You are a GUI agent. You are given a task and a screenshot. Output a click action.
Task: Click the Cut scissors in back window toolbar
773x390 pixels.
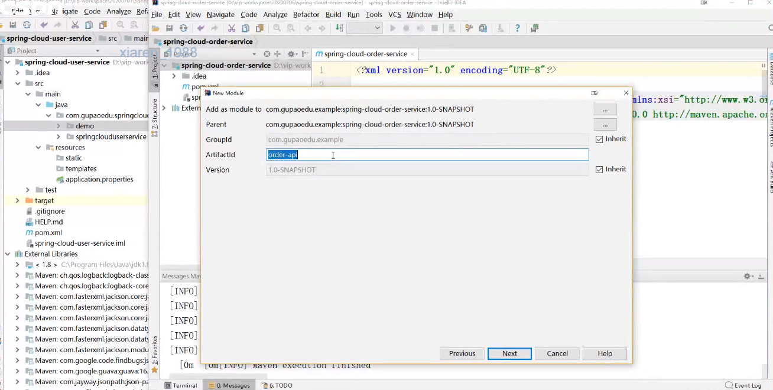tap(74, 25)
